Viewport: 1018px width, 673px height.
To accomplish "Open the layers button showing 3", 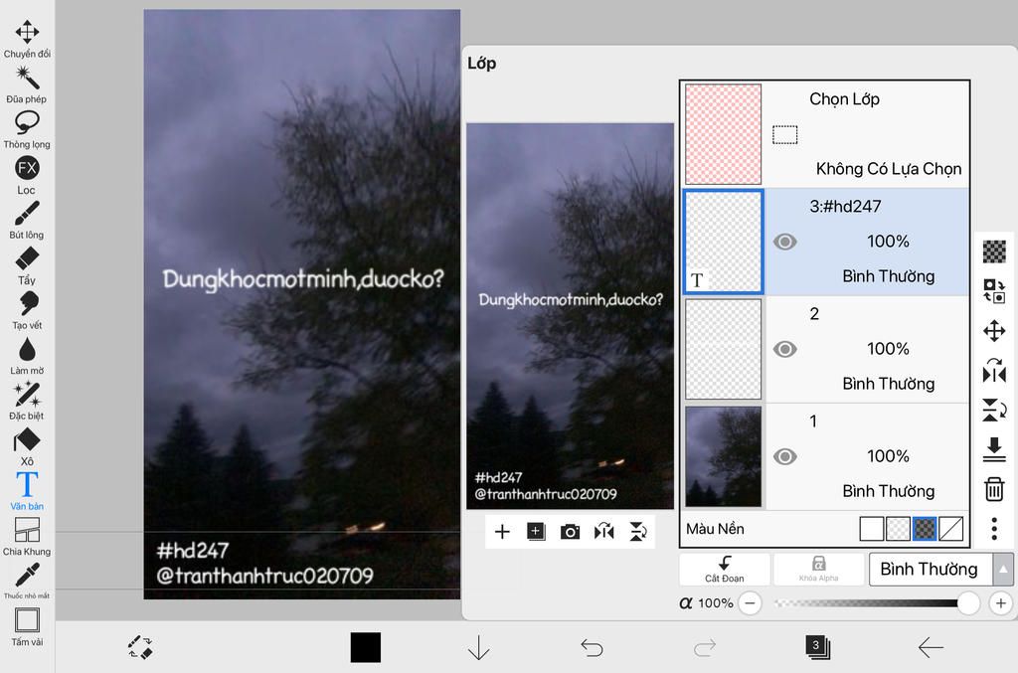I will click(x=817, y=647).
